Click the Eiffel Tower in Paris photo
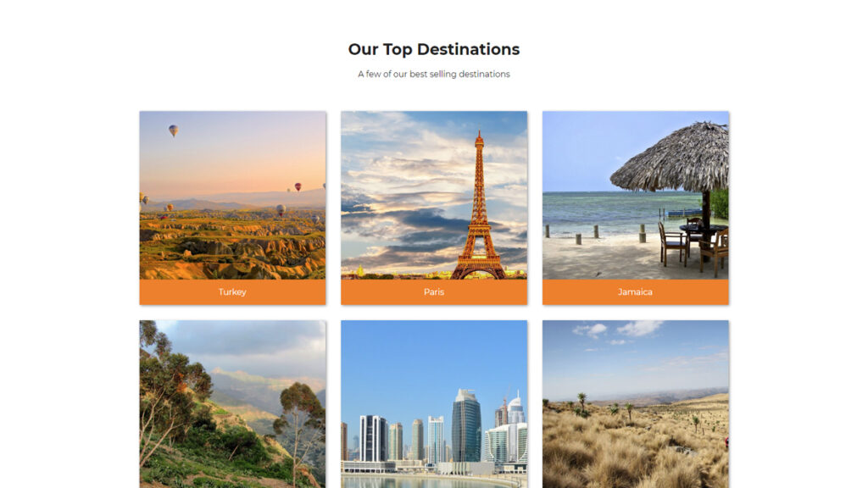The width and height of the screenshot is (868, 488). [479, 210]
